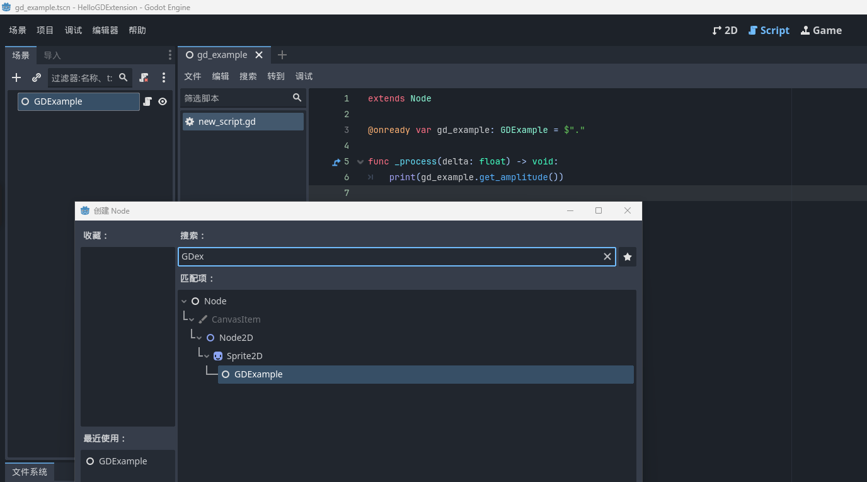The width and height of the screenshot is (867, 482).
Task: Favorite the selected node type with star
Action: click(x=628, y=256)
